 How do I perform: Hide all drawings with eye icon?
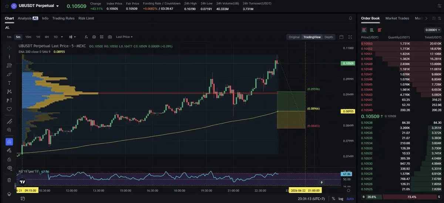point(9,168)
